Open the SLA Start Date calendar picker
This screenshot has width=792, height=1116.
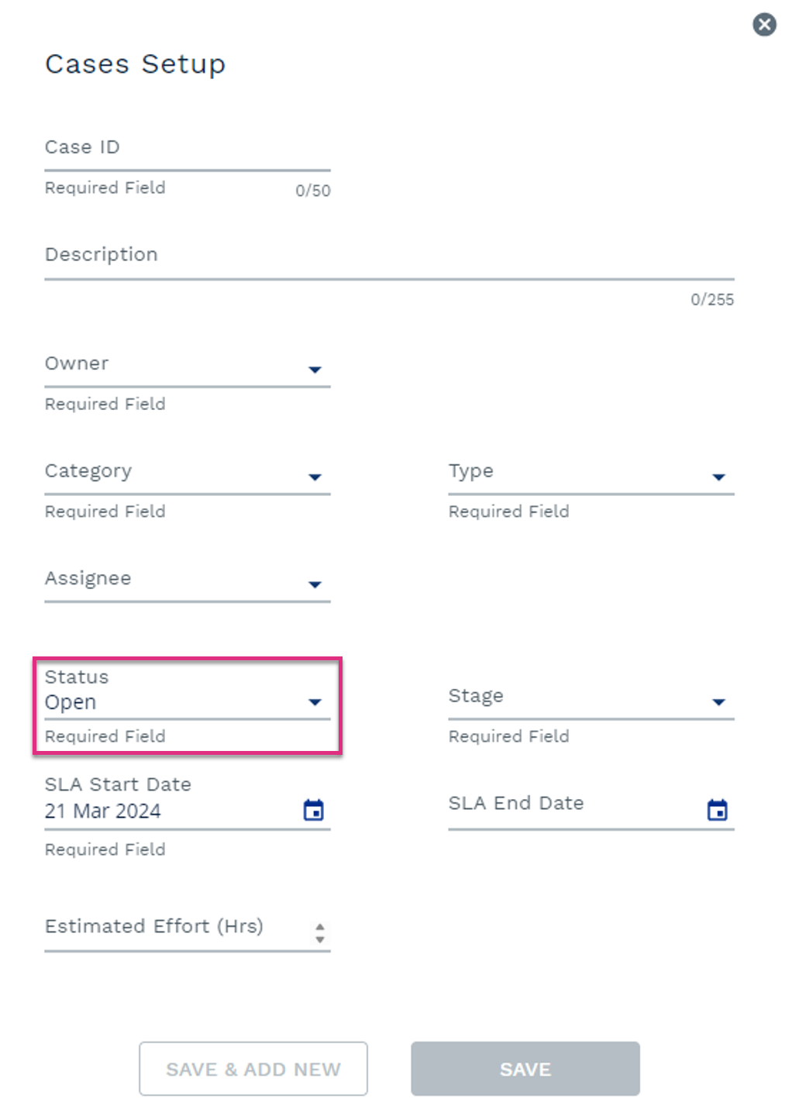click(314, 811)
